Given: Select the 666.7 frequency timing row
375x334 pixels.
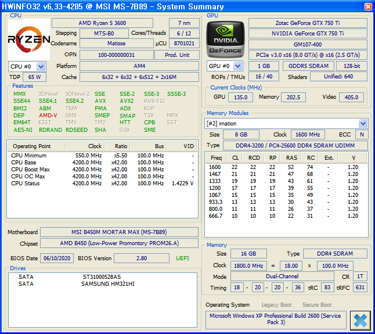Looking at the screenshot, I should pyautogui.click(x=286, y=216).
